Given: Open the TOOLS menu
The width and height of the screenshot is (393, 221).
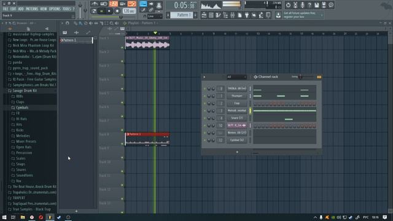Looking at the screenshot, I should click(x=66, y=9).
